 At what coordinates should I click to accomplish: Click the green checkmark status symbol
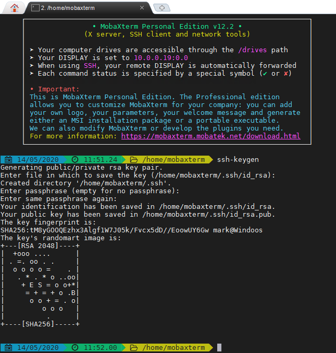[x=265, y=74]
